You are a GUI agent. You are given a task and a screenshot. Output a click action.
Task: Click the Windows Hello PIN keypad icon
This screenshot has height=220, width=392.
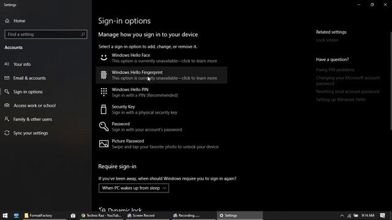coord(104,92)
